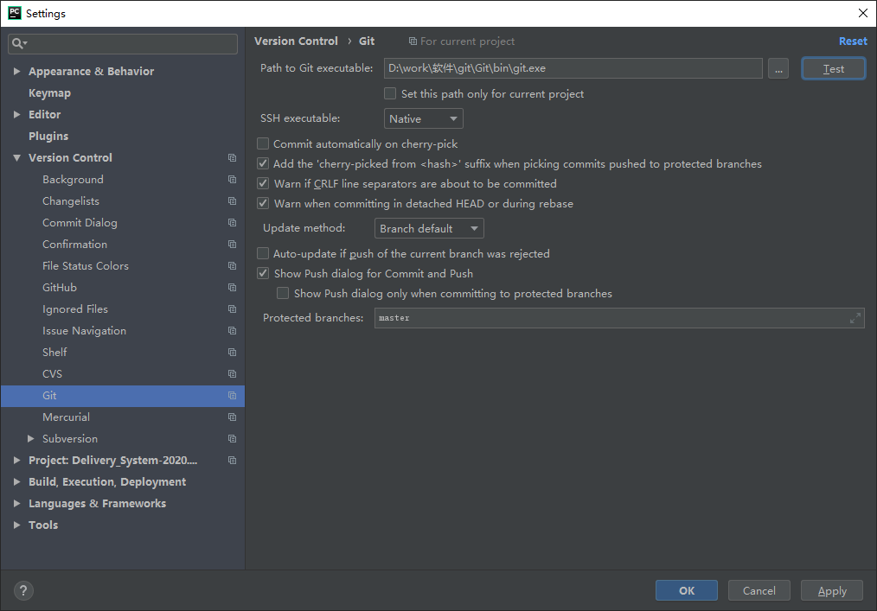This screenshot has width=877, height=611.
Task: Collapse the Version Control section
Action: 16,157
